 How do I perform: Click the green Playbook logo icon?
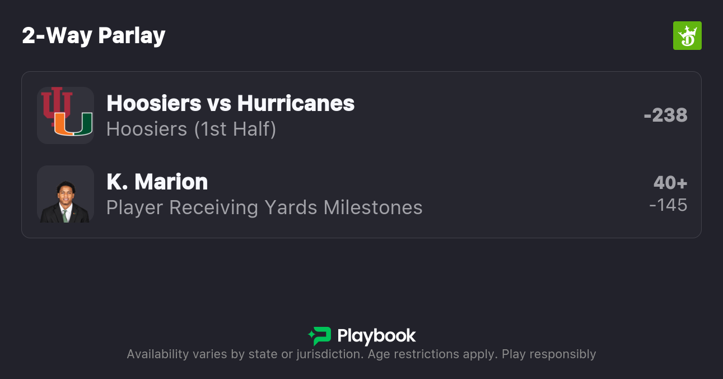click(x=320, y=336)
